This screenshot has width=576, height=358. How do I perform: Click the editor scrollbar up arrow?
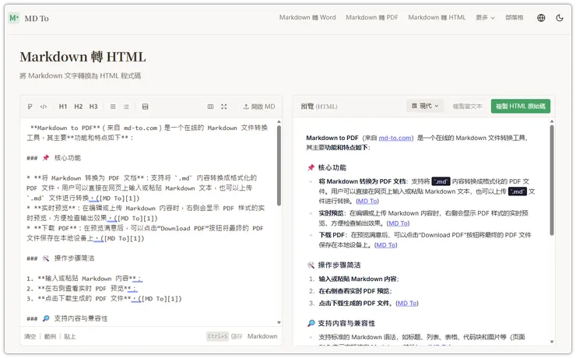point(279,121)
